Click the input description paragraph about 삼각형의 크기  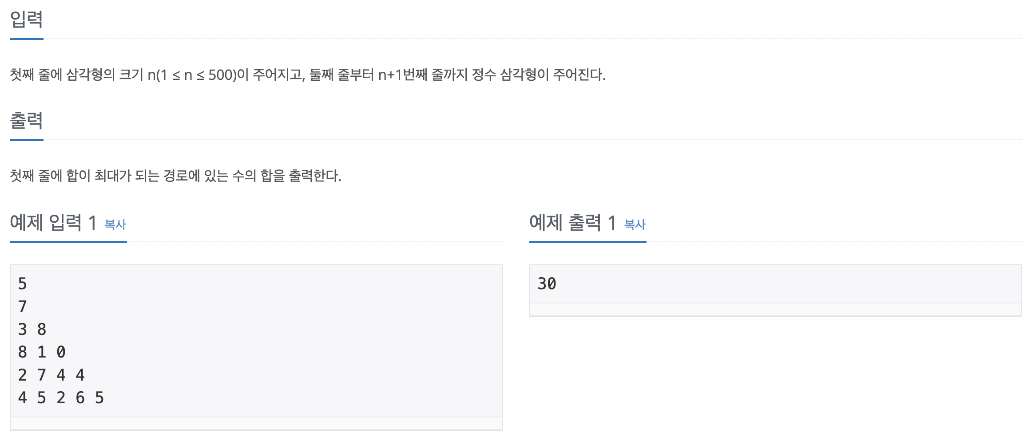(308, 75)
